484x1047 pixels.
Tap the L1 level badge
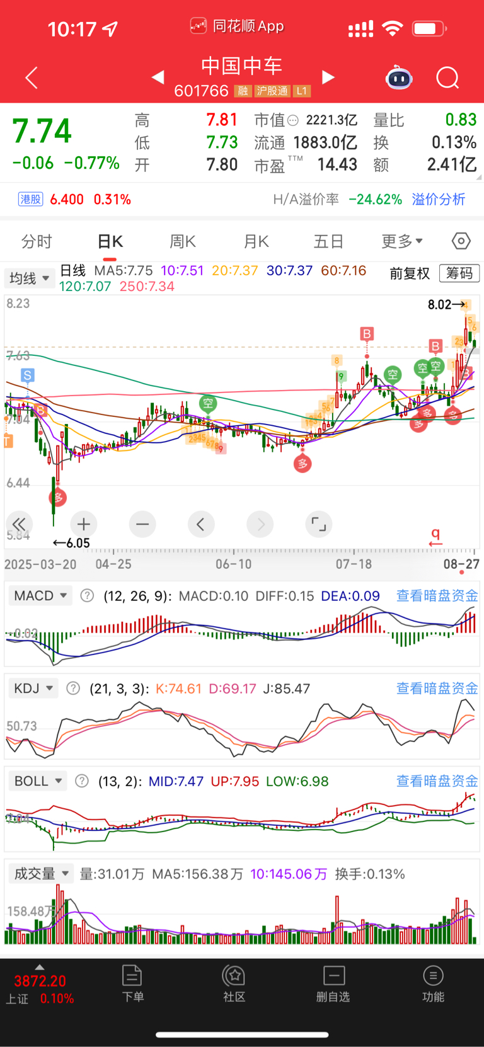pyautogui.click(x=302, y=91)
